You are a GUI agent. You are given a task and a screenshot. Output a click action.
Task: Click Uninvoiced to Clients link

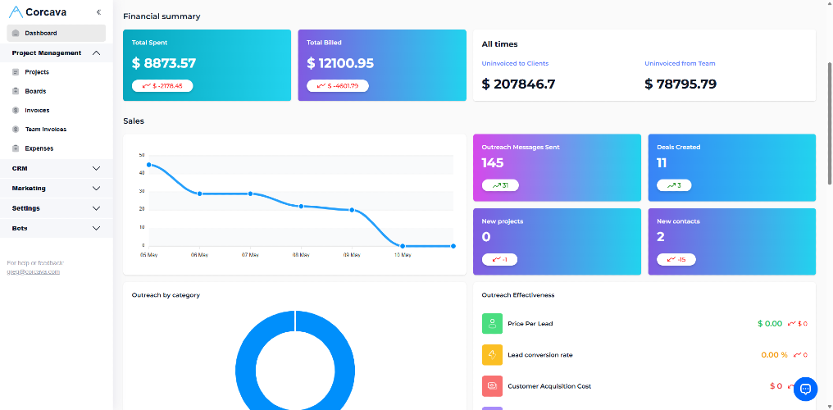(x=515, y=63)
